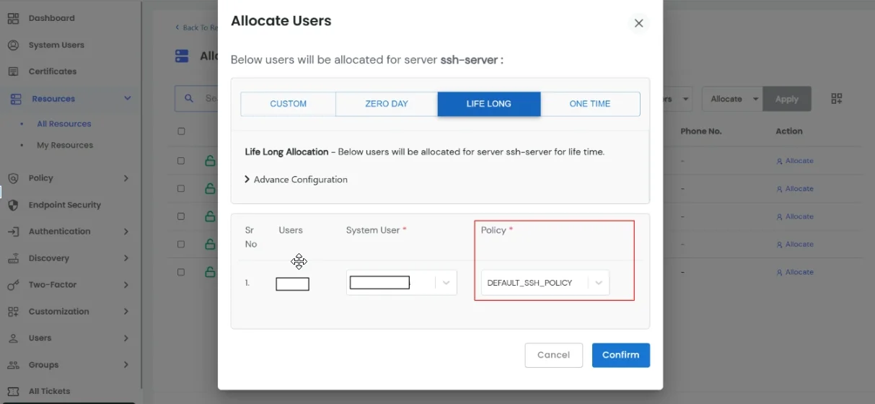
Task: Click the green lock icon in fifth row
Action: point(210,272)
